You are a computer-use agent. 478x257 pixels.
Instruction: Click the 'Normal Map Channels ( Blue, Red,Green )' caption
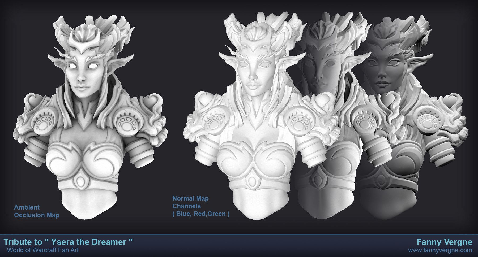coord(201,206)
